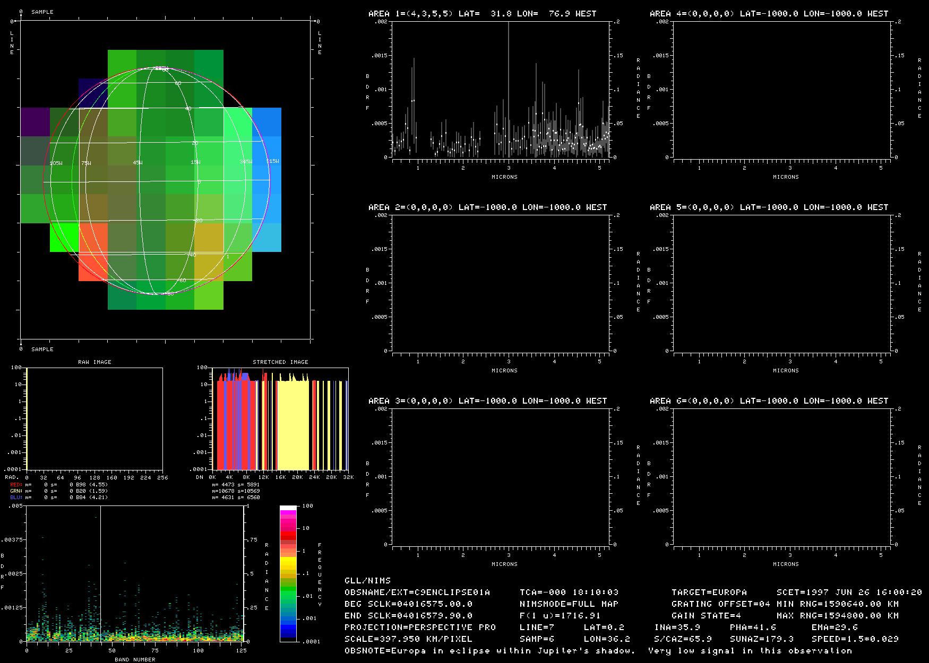Screen dimensions: 929x663
Task: Select the dark purple pixel on map
Action: (x=35, y=122)
